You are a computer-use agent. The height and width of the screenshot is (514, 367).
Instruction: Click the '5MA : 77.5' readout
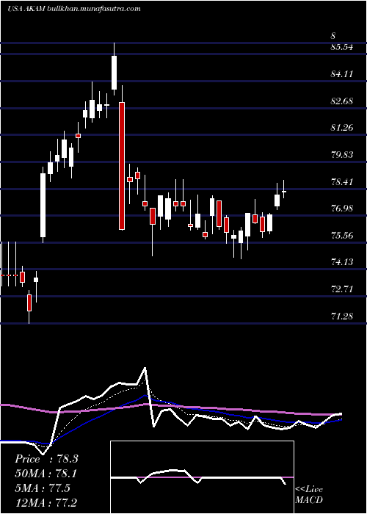pyautogui.click(x=43, y=488)
